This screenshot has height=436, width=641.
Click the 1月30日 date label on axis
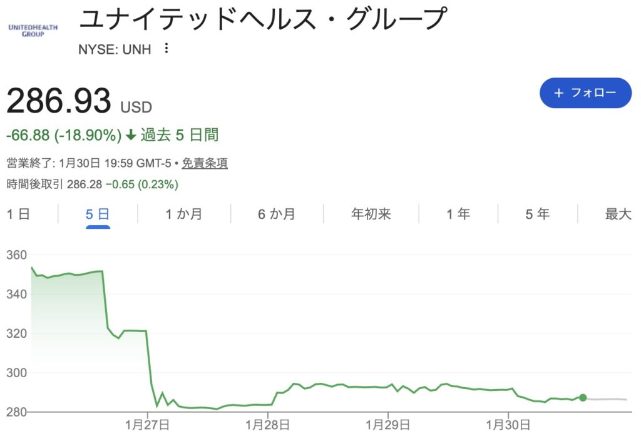coord(508,425)
